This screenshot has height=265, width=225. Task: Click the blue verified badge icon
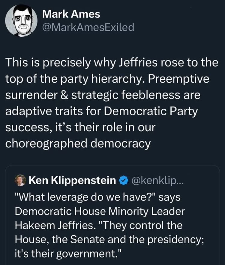(x=123, y=180)
